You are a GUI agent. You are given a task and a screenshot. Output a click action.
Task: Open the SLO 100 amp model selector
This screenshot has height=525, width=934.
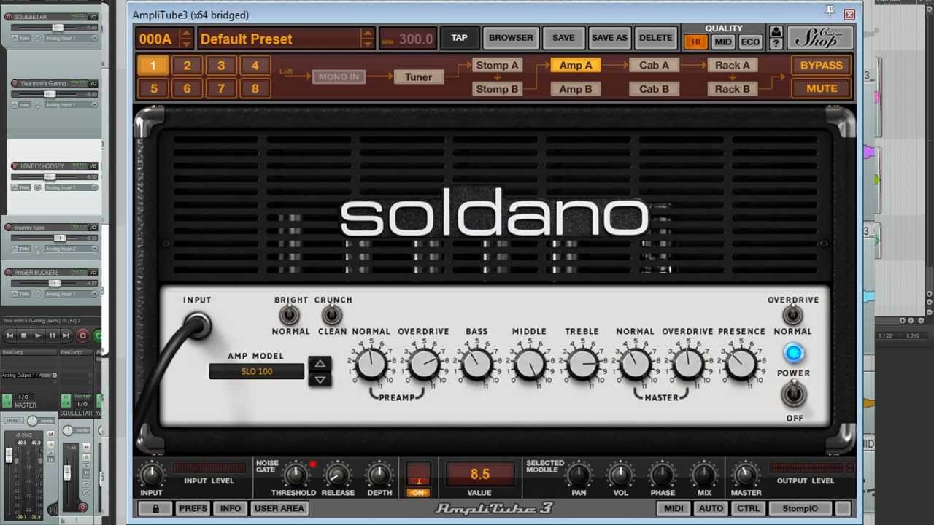[x=256, y=371]
